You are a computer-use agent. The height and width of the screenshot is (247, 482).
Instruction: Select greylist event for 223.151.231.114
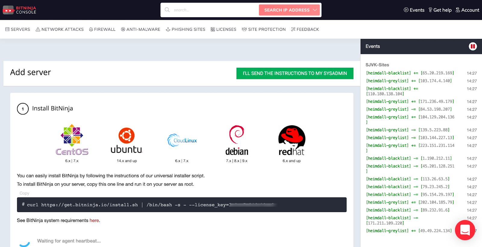[x=410, y=148]
